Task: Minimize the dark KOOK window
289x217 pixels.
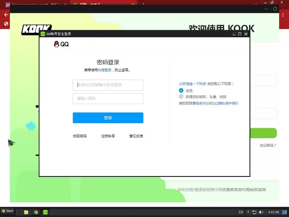Action: click(x=266, y=9)
